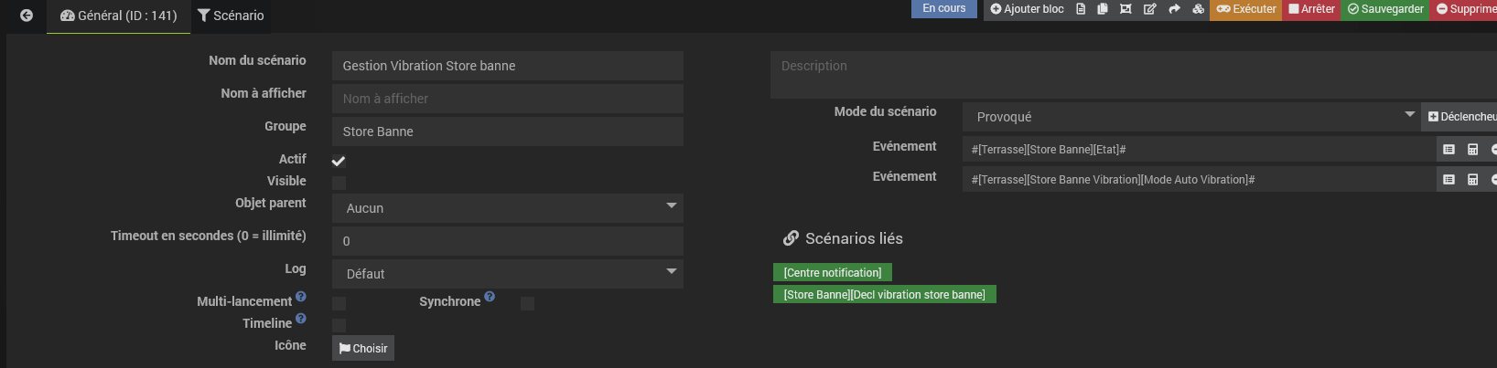Click the cubes icon in toolbar
The width and height of the screenshot is (1497, 368).
(1198, 9)
